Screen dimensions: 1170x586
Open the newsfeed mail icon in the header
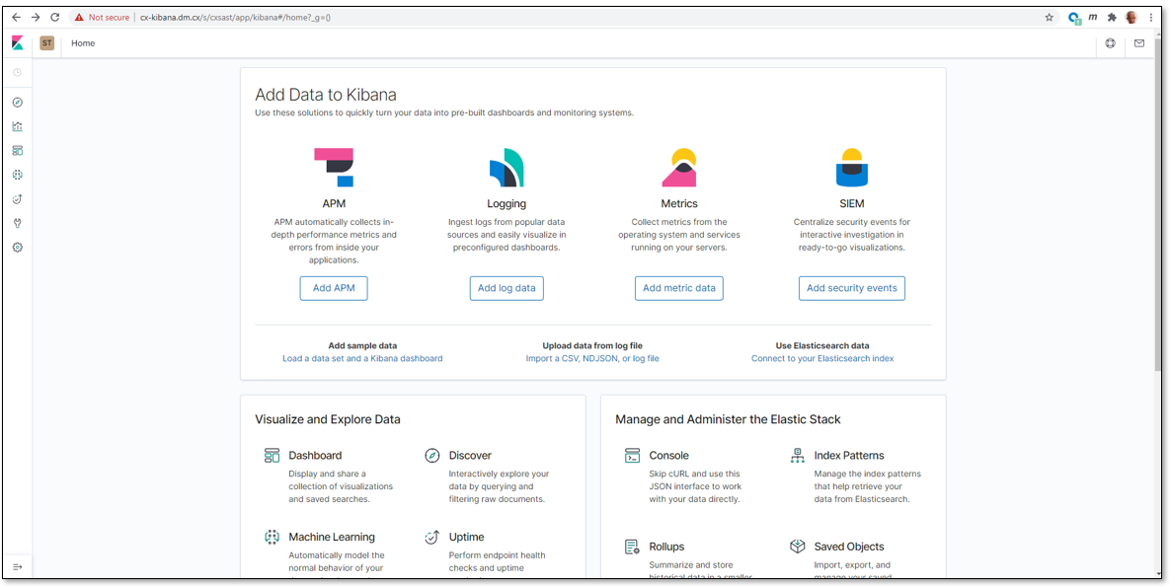(1139, 43)
